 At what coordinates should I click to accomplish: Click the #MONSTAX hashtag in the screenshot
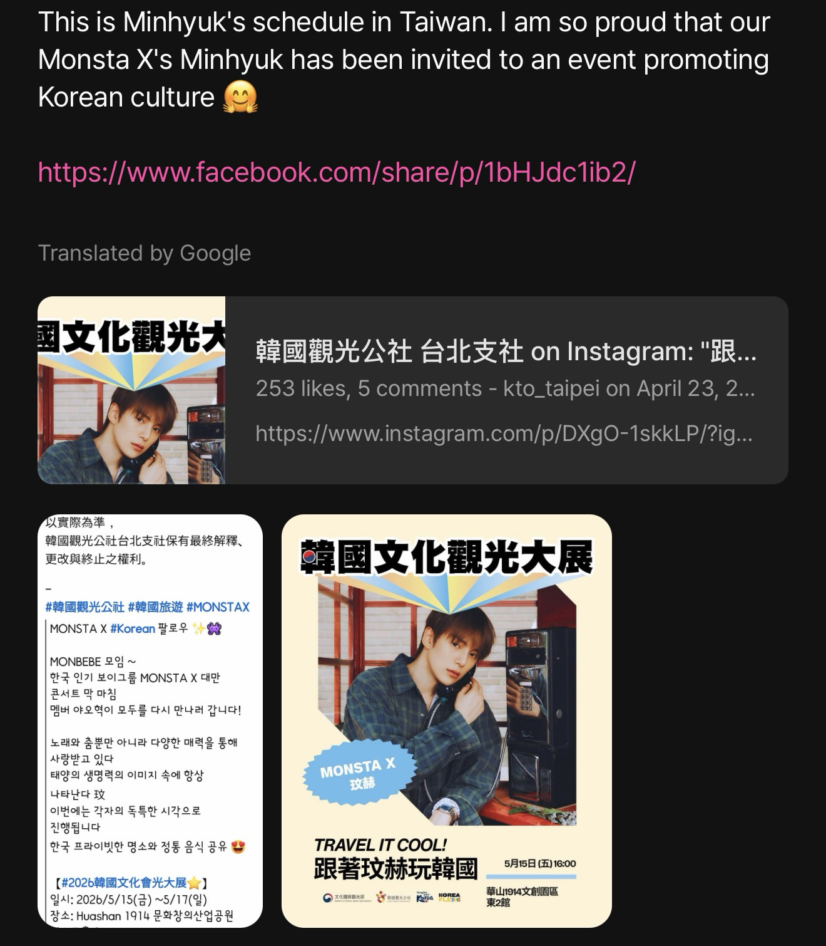tap(218, 607)
